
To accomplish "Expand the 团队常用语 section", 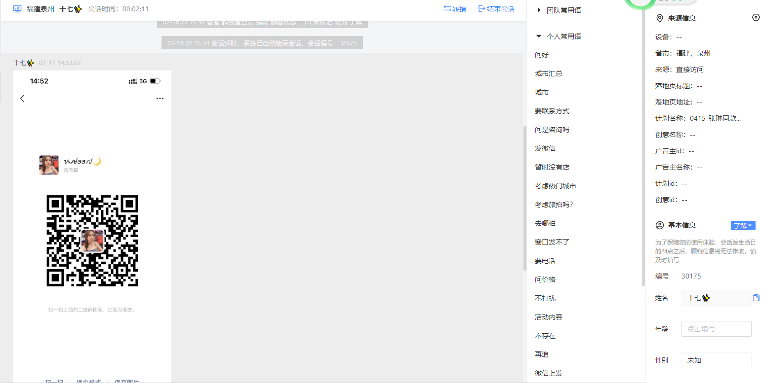I will click(x=559, y=10).
